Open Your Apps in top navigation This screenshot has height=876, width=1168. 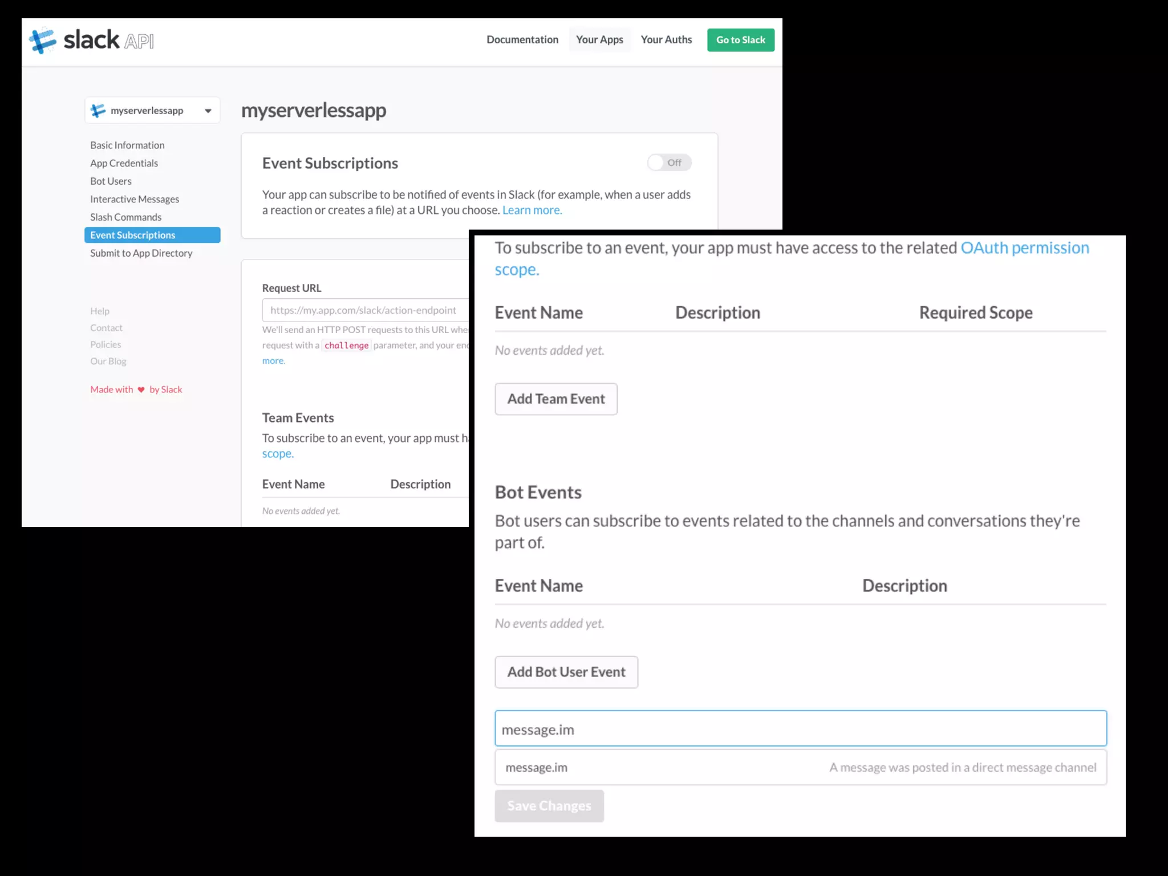(599, 39)
